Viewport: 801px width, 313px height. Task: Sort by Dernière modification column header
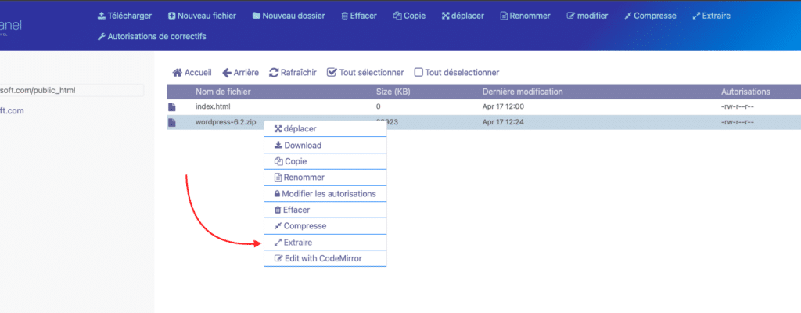[x=523, y=92]
